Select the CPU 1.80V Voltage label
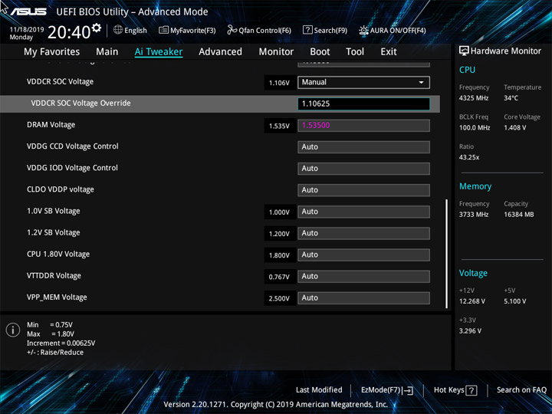The image size is (552, 414). coord(58,254)
